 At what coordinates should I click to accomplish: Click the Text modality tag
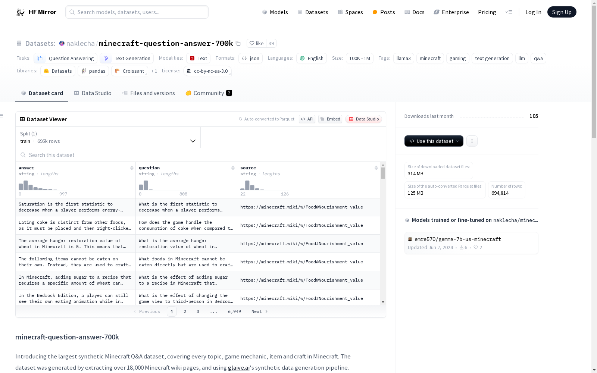point(199,58)
